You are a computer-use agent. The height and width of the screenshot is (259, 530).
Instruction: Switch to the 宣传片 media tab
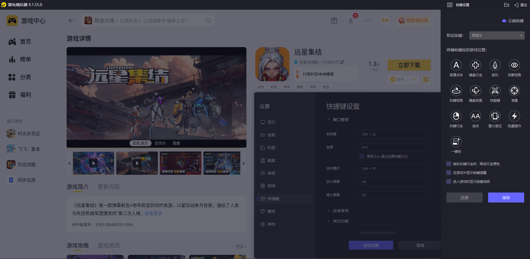[160, 143]
